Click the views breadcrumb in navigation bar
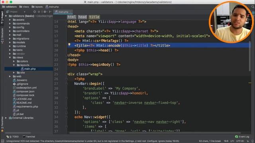 click(x=24, y=7)
